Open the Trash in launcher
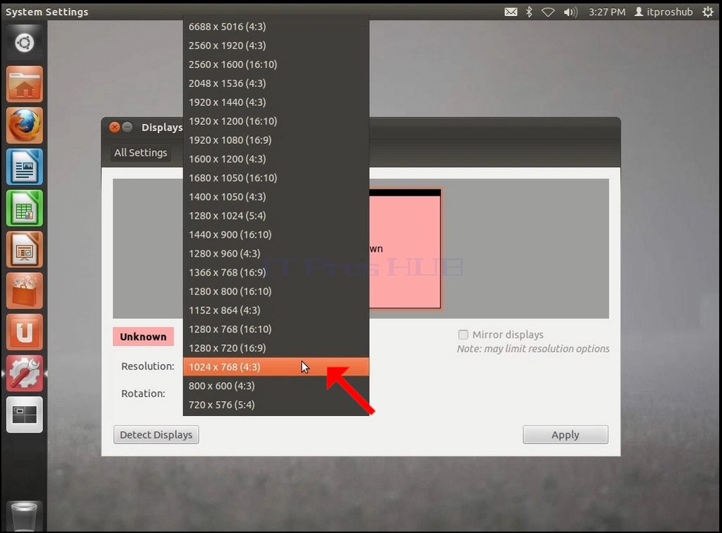This screenshot has height=533, width=722. pyautogui.click(x=25, y=517)
